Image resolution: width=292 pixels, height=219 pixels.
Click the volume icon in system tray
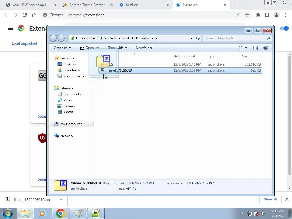263,214
